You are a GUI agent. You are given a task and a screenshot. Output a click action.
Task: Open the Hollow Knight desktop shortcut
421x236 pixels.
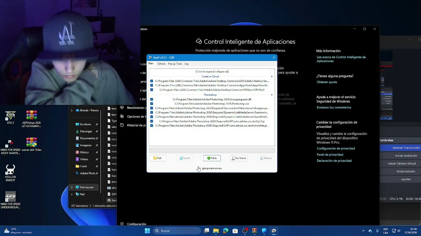click(10, 173)
